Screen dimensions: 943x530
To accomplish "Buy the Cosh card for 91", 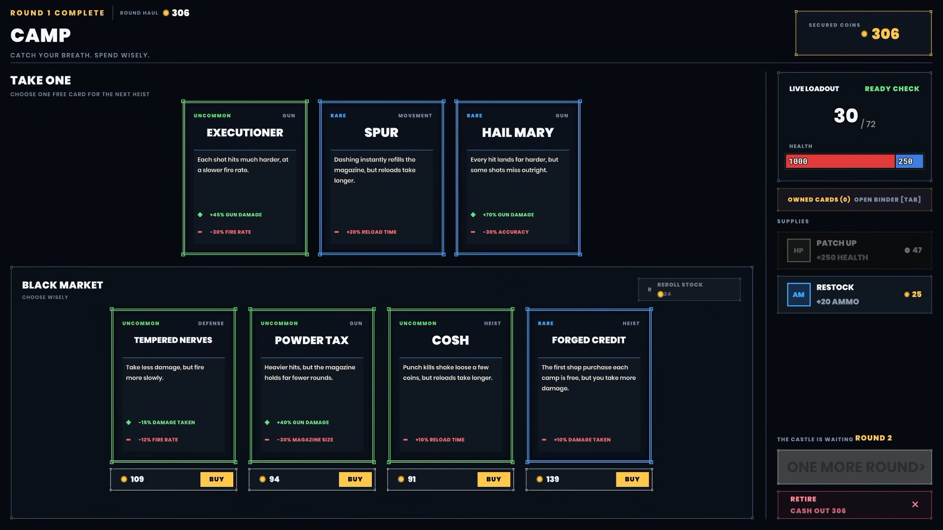I will click(x=494, y=479).
